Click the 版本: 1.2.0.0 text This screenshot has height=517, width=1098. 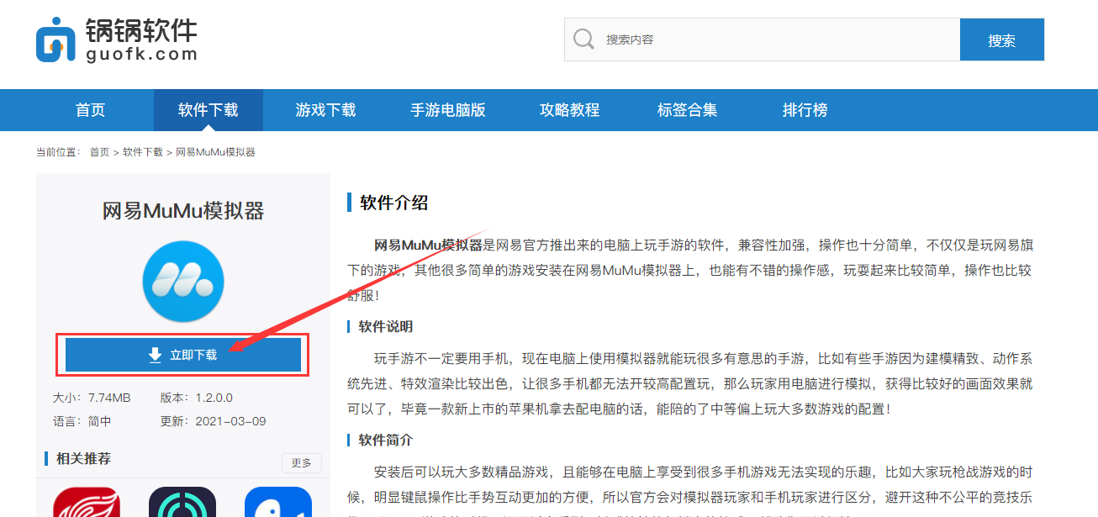(x=197, y=398)
